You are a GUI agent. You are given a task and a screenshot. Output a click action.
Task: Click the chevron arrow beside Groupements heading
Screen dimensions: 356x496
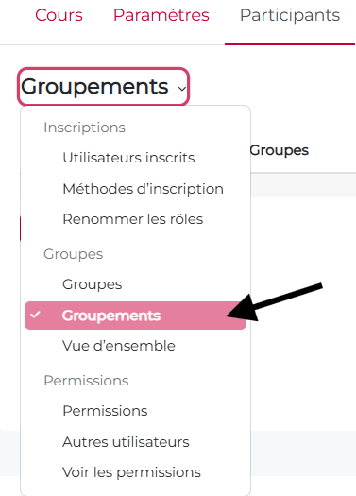click(182, 89)
